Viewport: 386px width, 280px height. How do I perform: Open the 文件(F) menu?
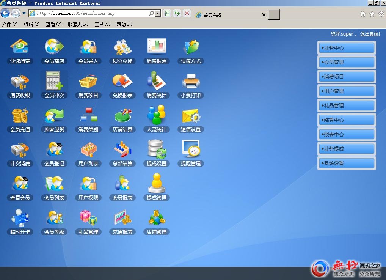[10, 24]
